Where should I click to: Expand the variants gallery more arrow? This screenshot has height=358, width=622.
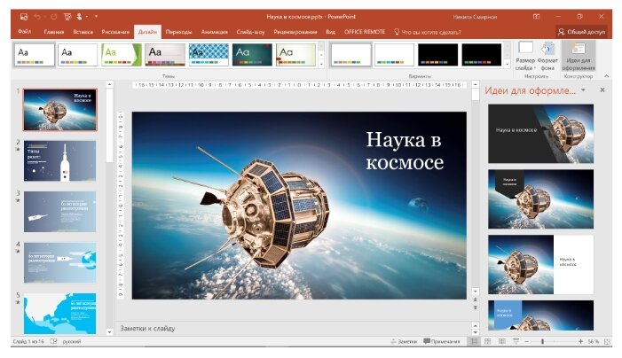pyautogui.click(x=508, y=64)
